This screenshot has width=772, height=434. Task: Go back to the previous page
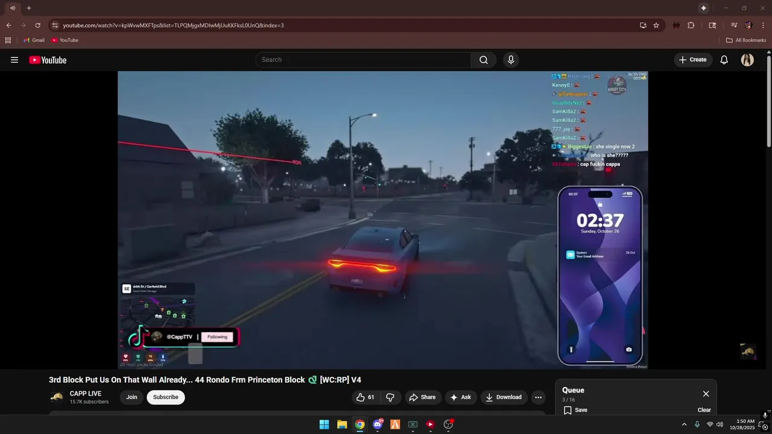pyautogui.click(x=8, y=25)
